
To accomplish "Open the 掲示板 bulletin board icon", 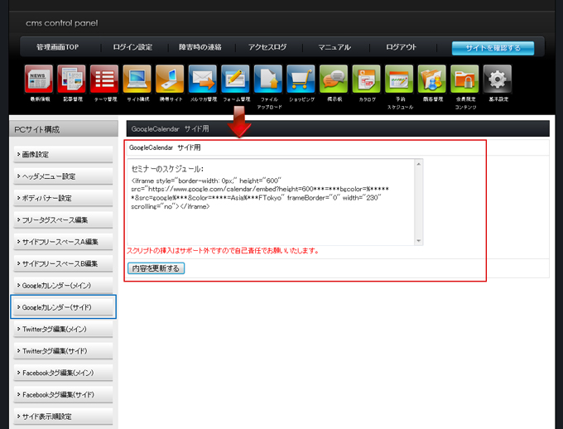I will 334,80.
